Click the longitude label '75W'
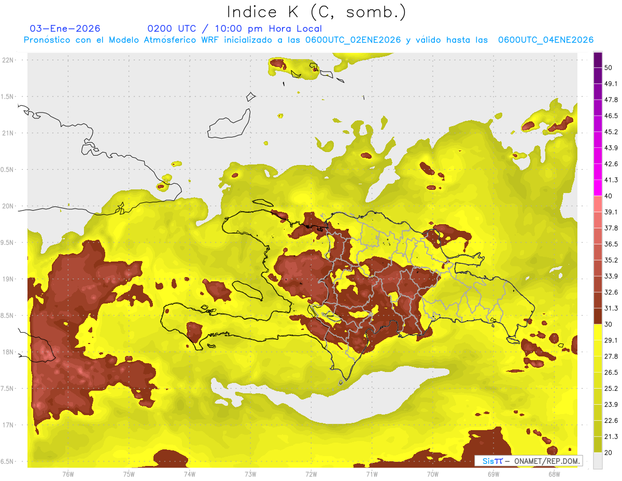 (x=129, y=474)
